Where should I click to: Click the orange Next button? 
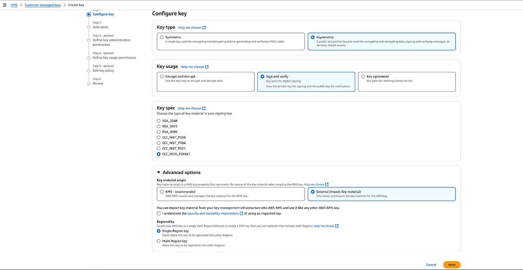(x=452, y=265)
